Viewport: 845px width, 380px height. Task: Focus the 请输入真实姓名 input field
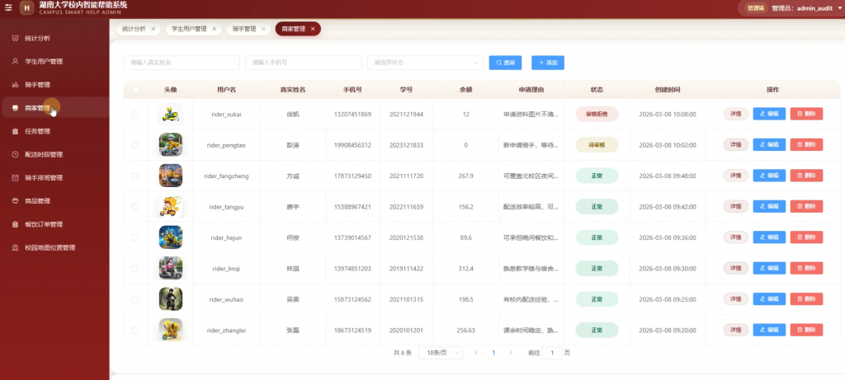pos(181,63)
